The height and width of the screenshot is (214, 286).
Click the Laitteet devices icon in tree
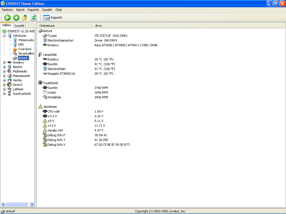click(x=9, y=89)
